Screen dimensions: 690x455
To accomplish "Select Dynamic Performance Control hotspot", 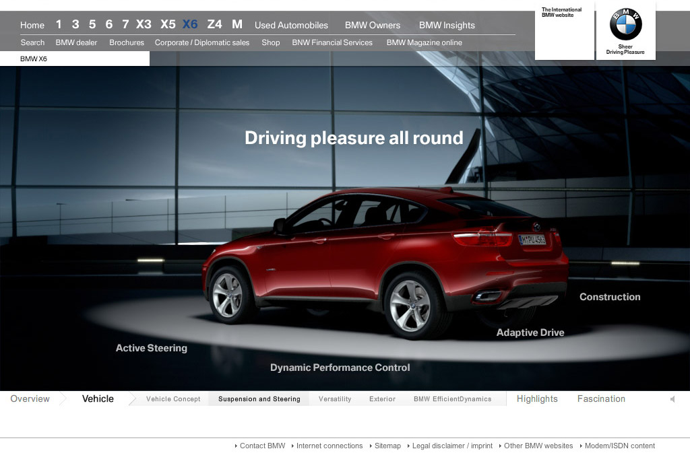I will tap(340, 367).
